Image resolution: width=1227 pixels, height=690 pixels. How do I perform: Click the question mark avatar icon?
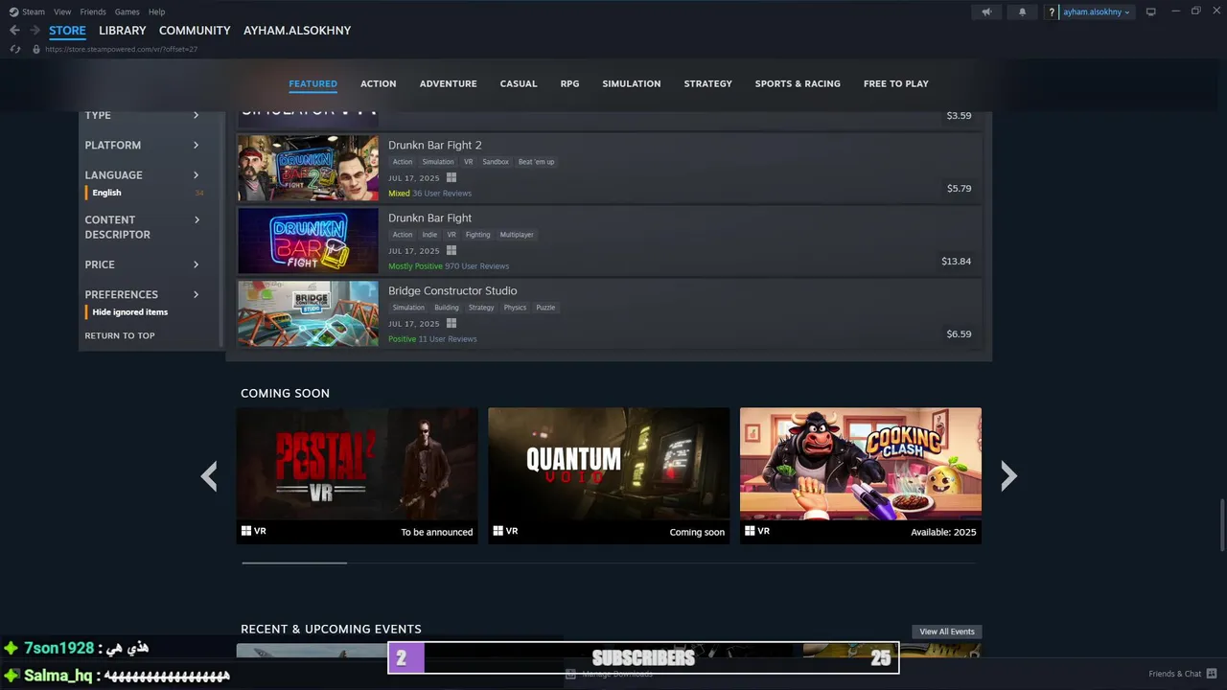pos(1052,11)
